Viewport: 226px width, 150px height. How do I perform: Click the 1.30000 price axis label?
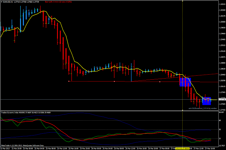pyautogui.click(x=222, y=22)
